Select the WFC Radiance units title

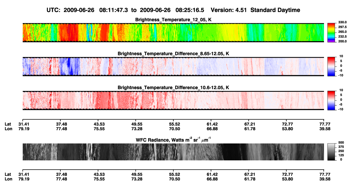tap(173, 140)
